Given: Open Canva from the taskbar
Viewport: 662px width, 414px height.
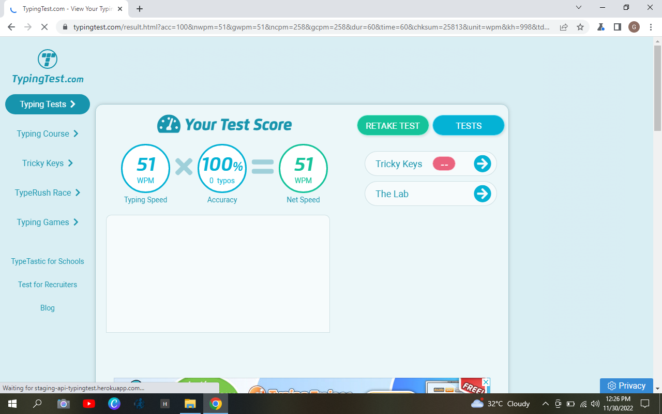Looking at the screenshot, I should pos(114,404).
